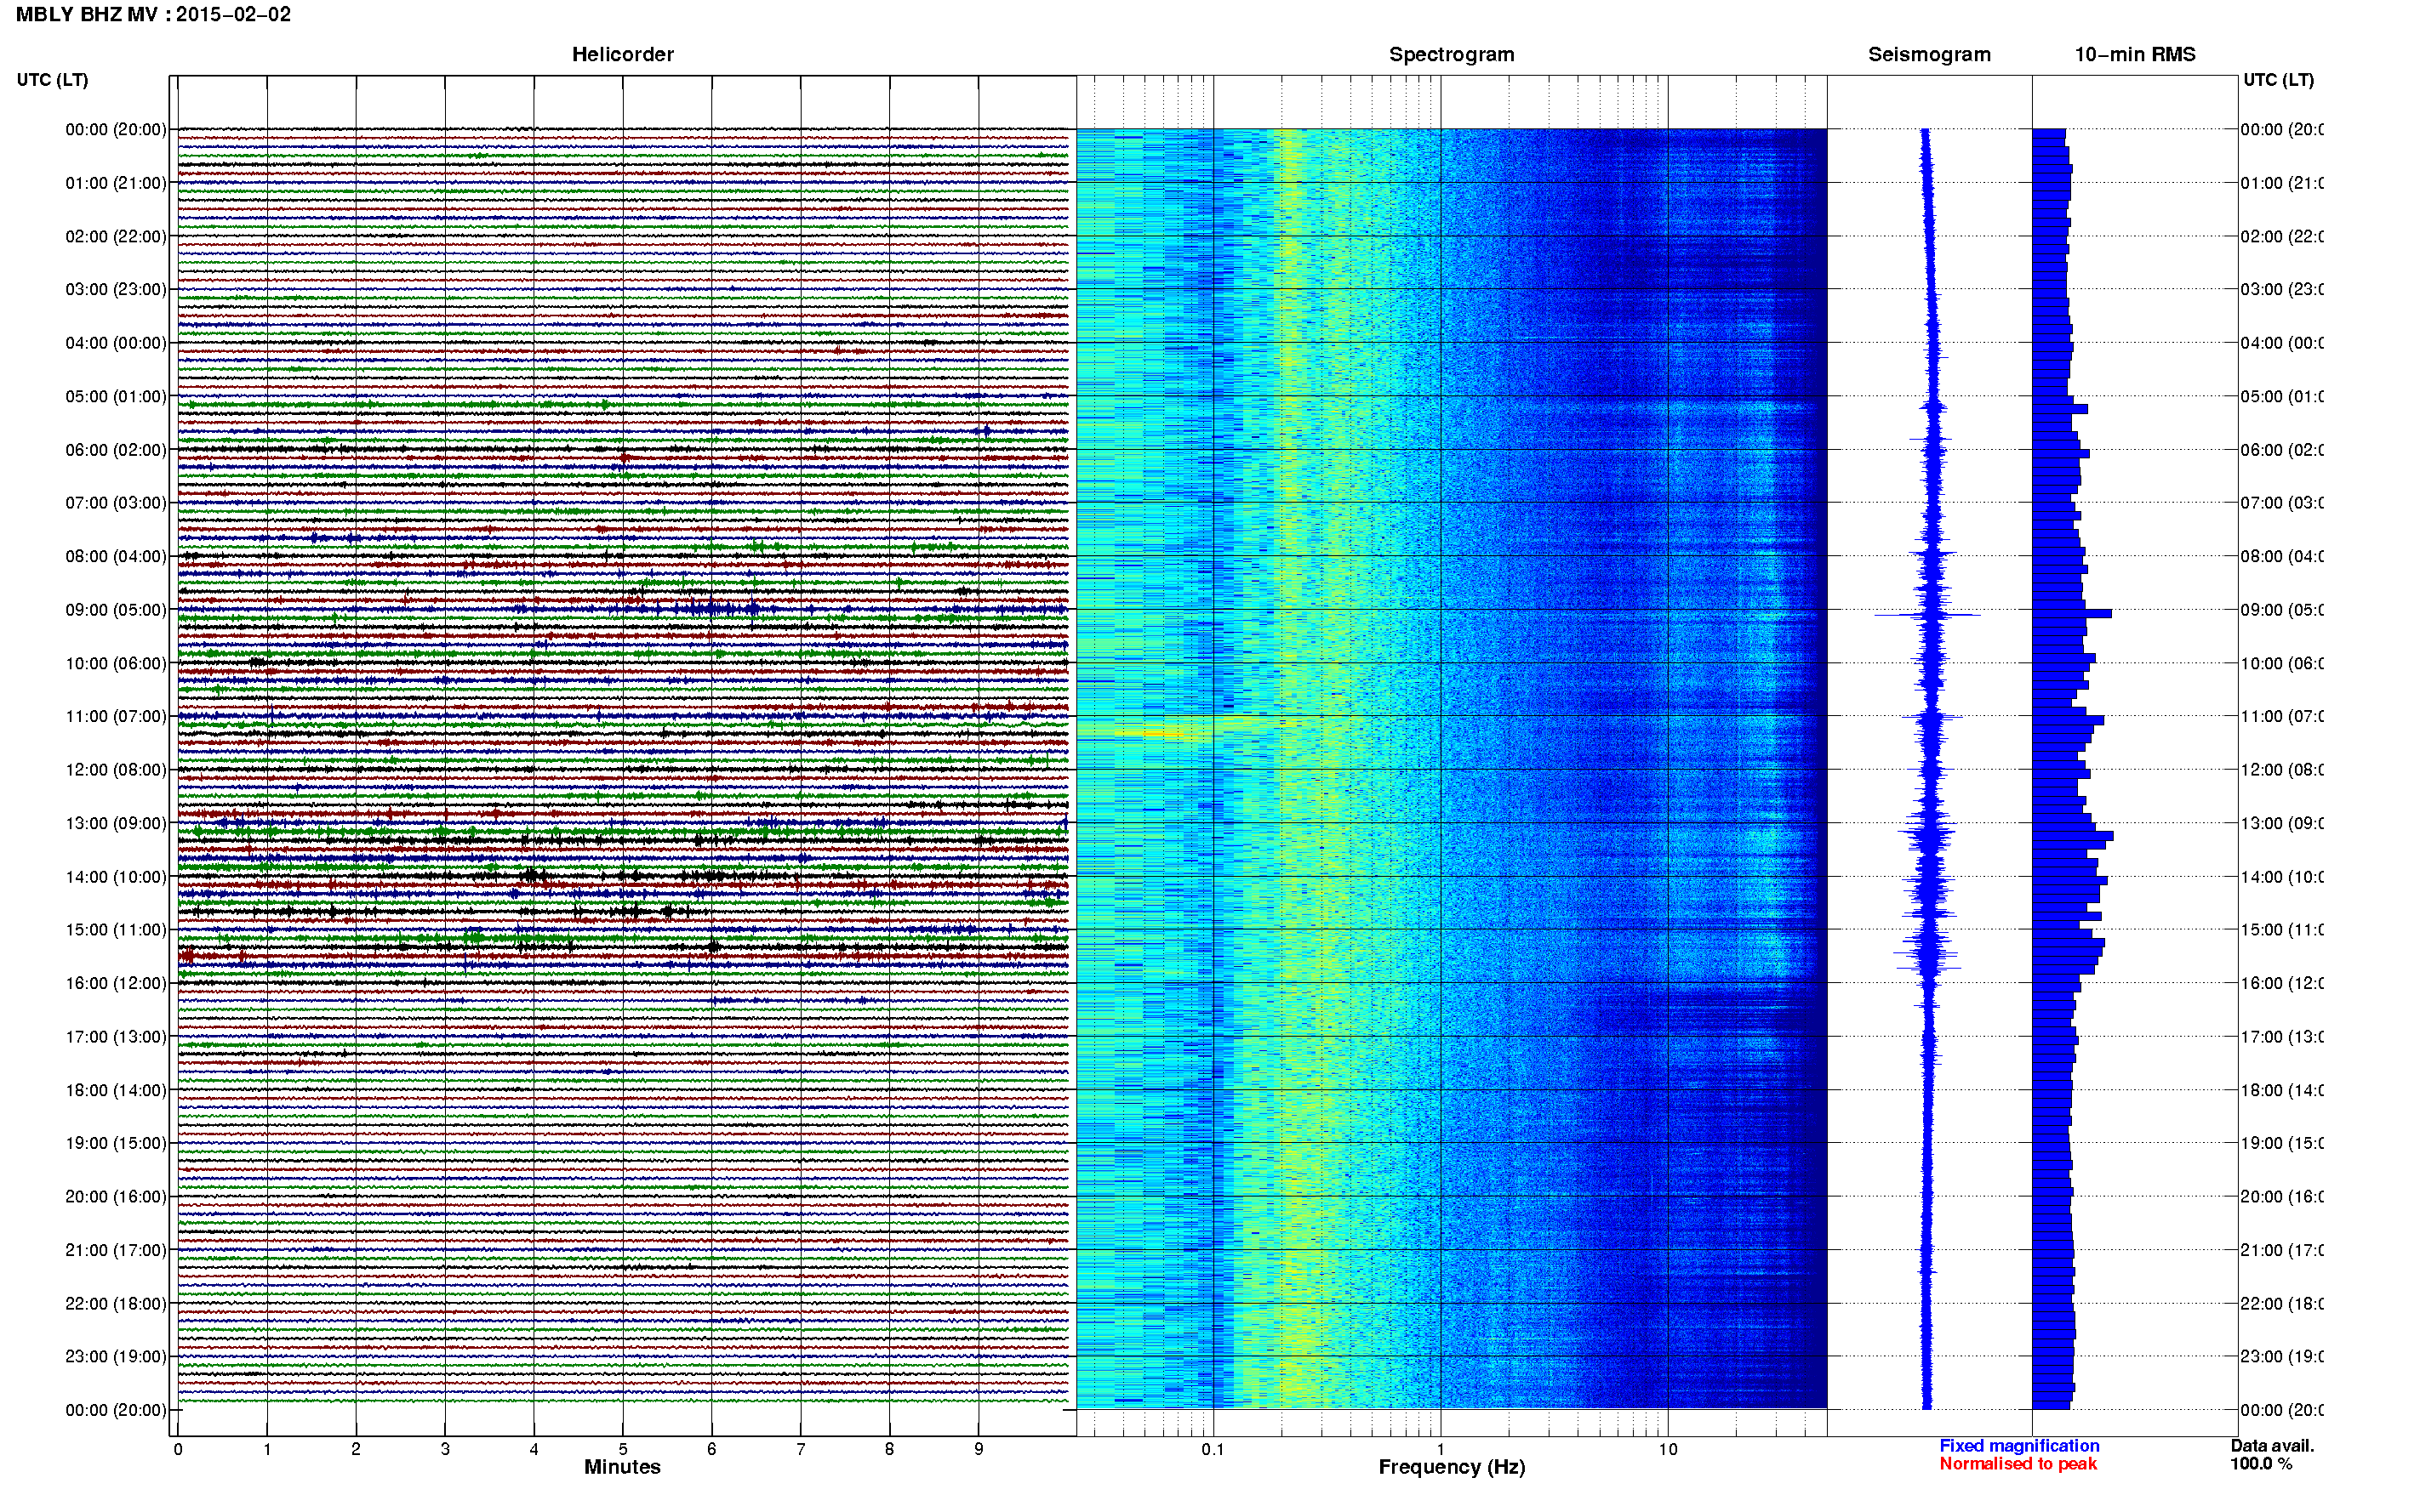Viewport: 2420px width, 1512px height.
Task: Click the seismogram spike at 09:00
Action: coord(1926,615)
